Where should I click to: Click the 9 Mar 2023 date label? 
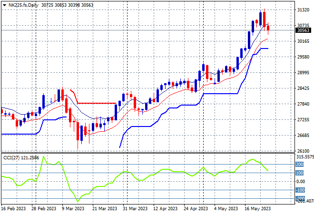74,209
